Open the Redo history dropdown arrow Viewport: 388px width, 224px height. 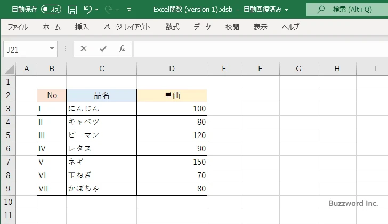[118, 10]
